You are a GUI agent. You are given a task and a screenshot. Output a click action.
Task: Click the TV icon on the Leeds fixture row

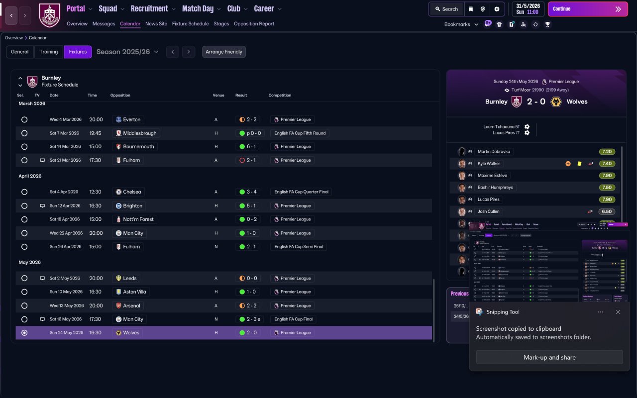(x=42, y=278)
